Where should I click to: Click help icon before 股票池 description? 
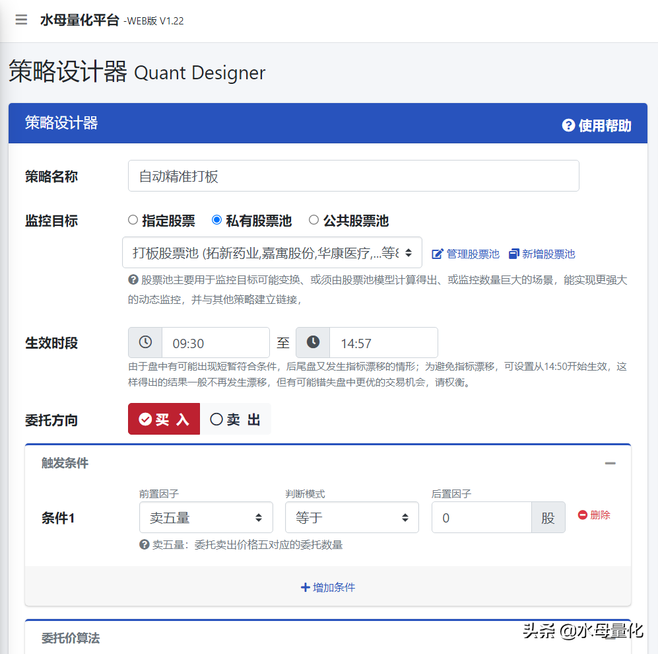[x=133, y=279]
